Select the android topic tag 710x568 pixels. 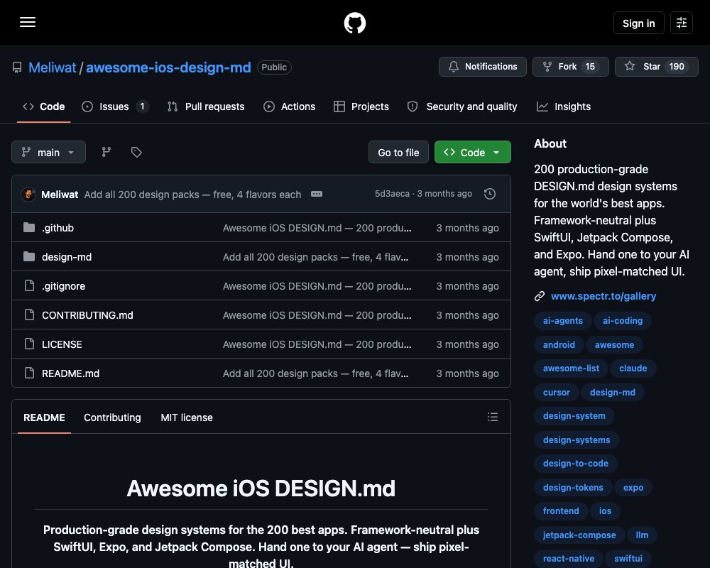click(x=559, y=344)
